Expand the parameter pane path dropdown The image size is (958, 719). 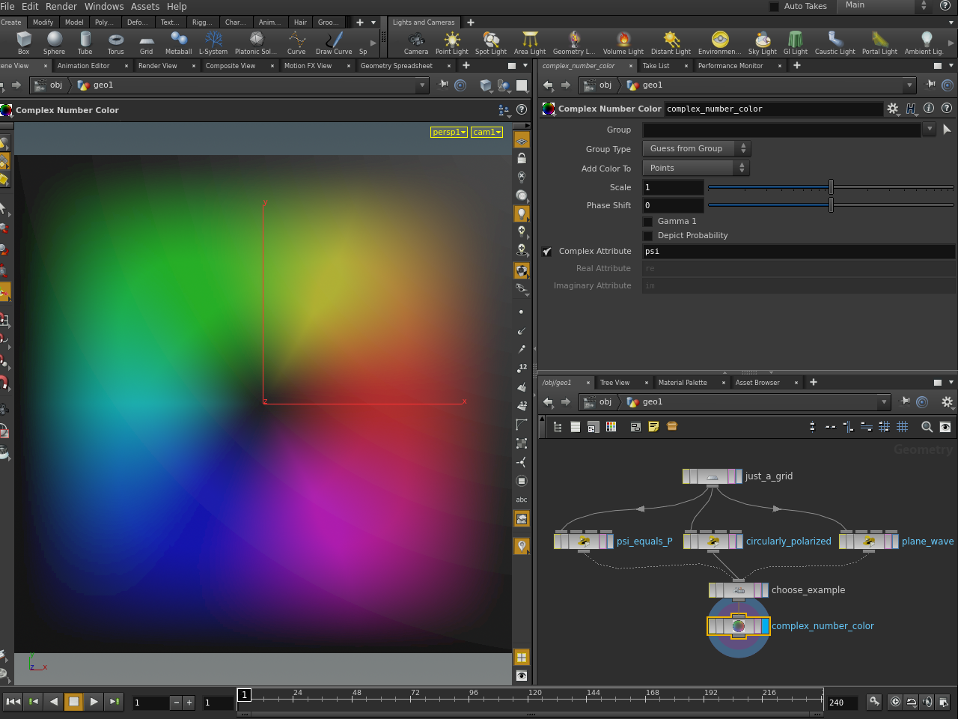tap(909, 85)
